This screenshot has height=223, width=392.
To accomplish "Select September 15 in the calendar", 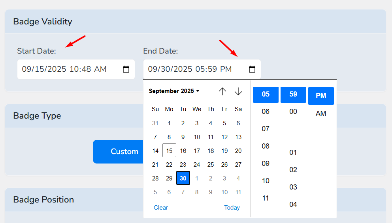I will pyautogui.click(x=169, y=151).
